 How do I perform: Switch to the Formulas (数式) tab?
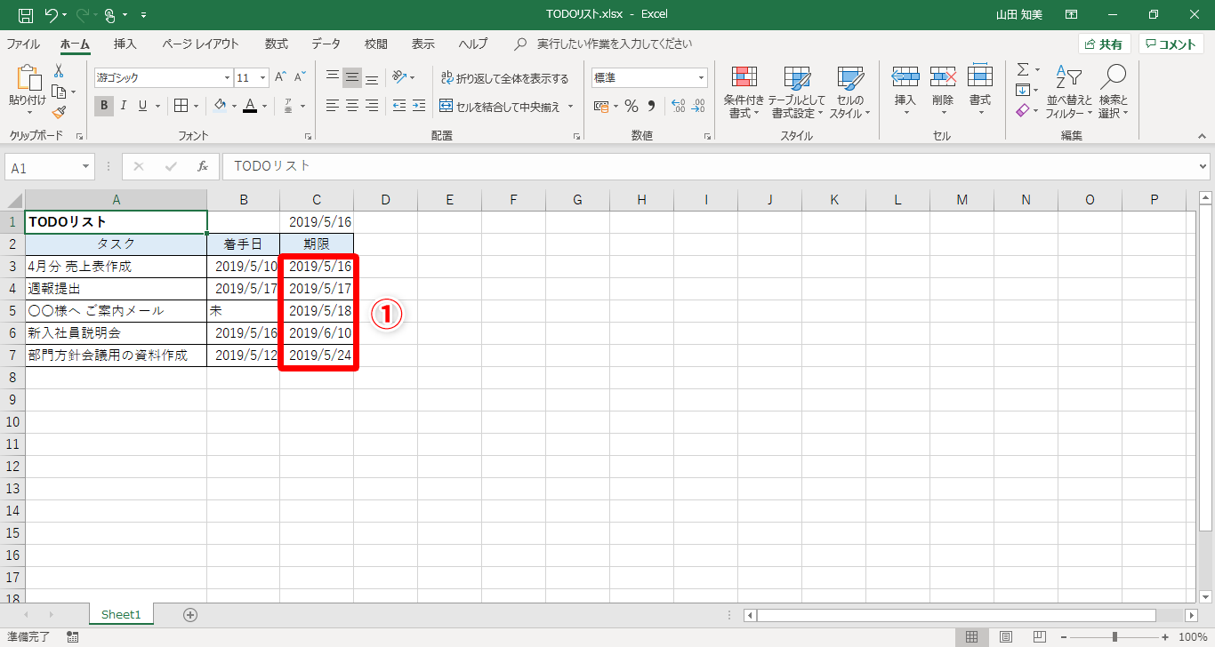(277, 44)
